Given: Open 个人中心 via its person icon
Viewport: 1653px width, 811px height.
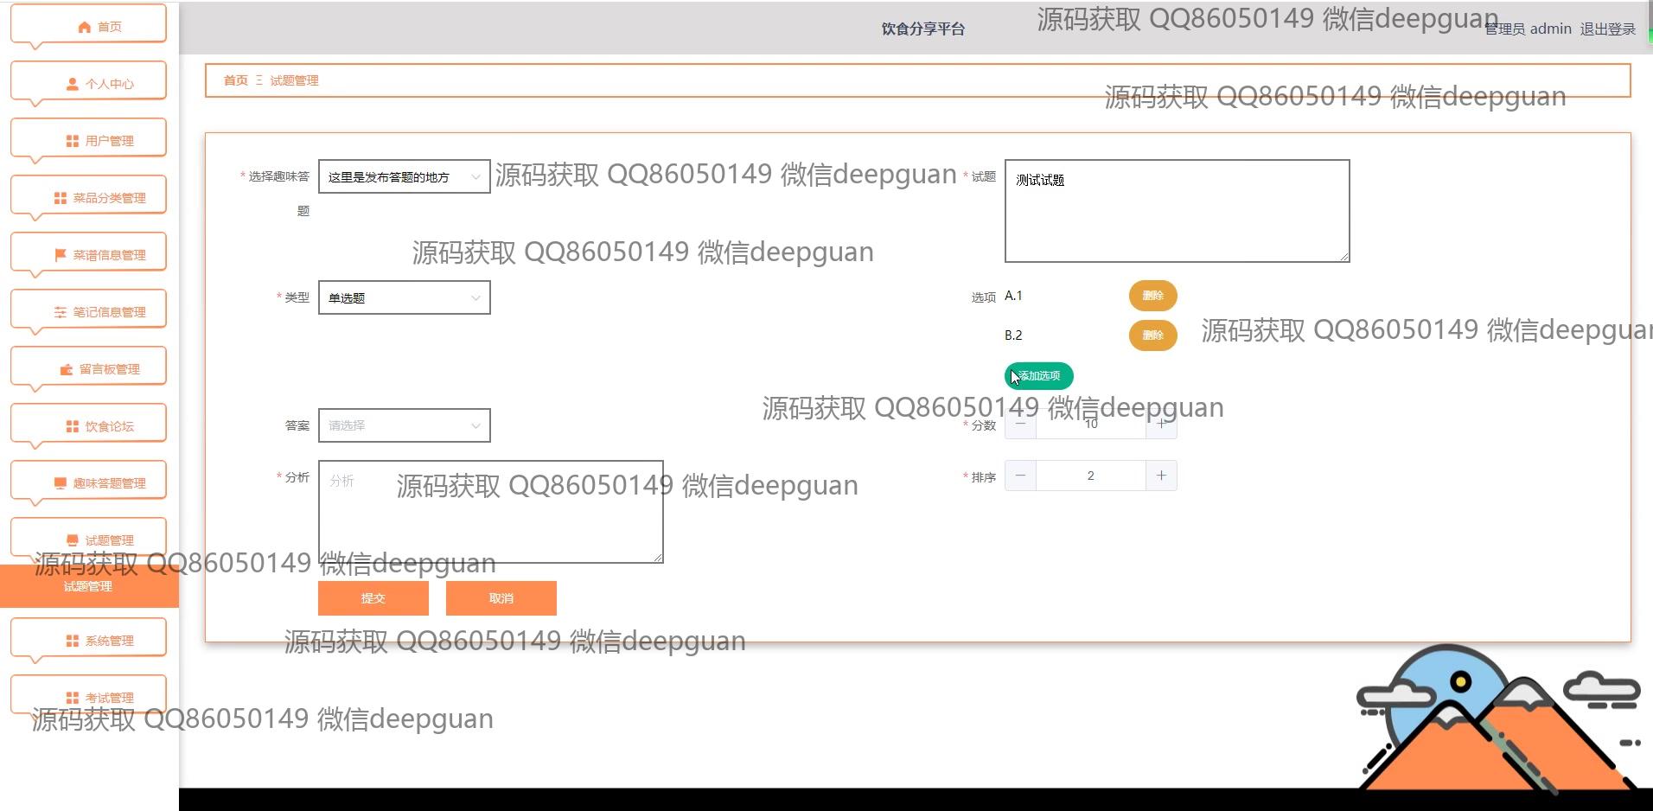Looking at the screenshot, I should pos(73,84).
